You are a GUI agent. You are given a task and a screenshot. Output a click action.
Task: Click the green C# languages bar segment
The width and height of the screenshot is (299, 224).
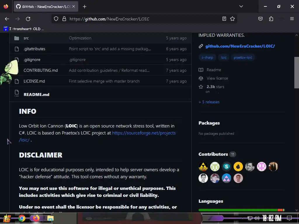[238, 210]
